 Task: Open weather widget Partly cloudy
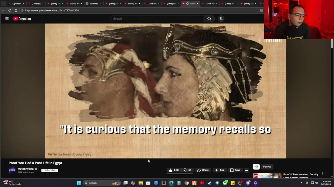(12, 183)
